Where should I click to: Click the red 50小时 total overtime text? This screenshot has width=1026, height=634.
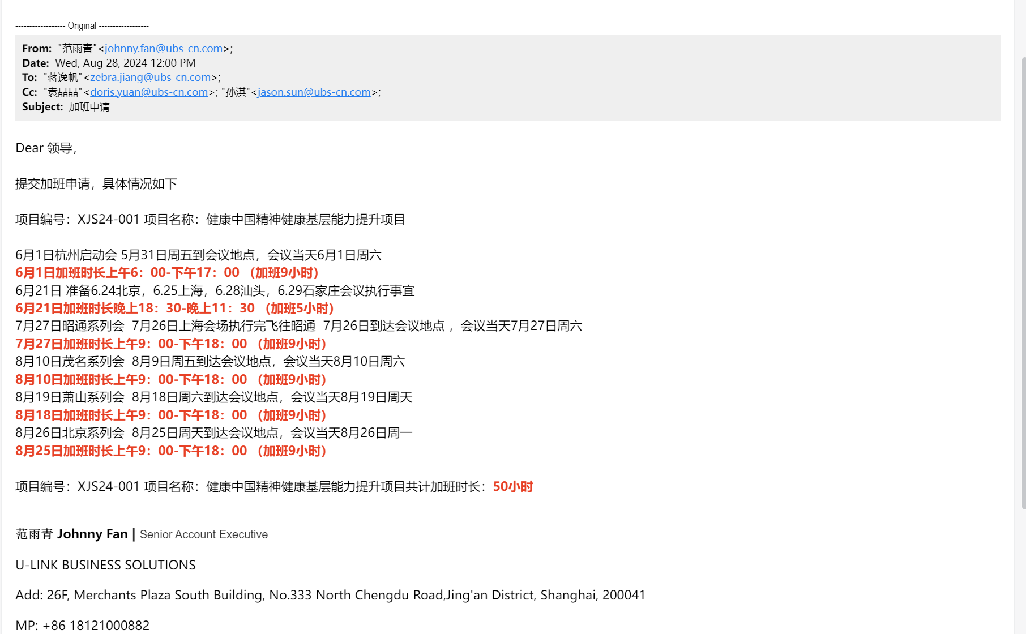(512, 487)
